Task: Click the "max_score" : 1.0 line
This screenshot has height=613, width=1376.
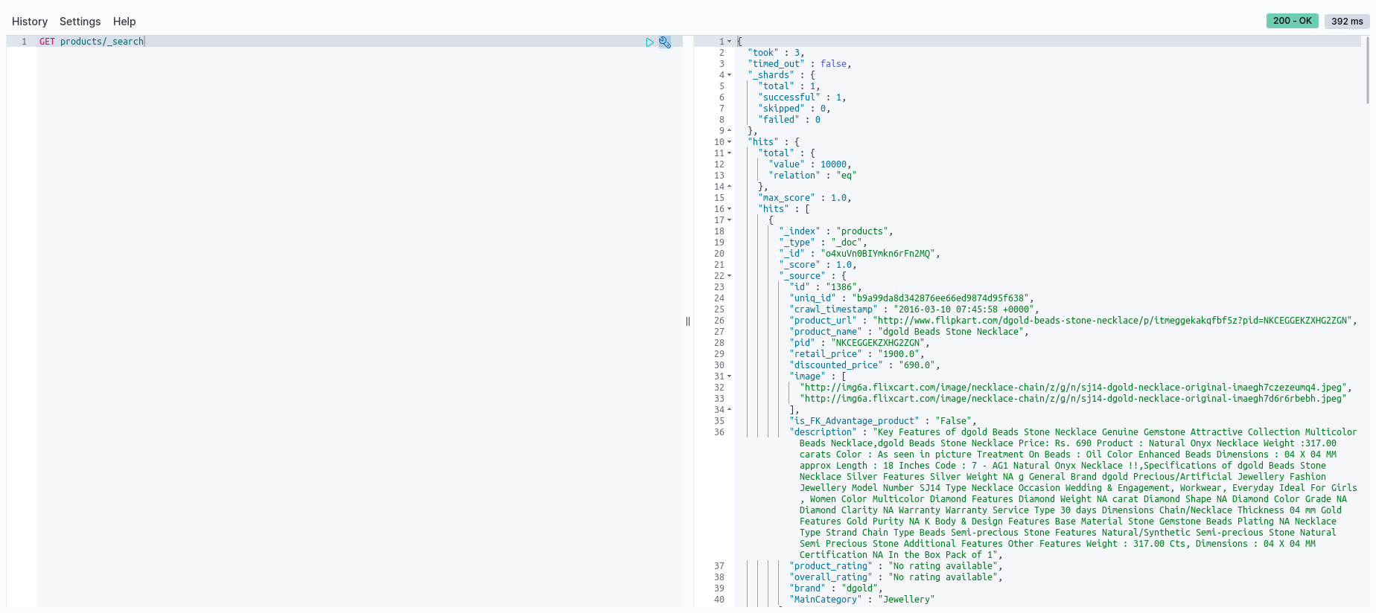Action: [805, 198]
